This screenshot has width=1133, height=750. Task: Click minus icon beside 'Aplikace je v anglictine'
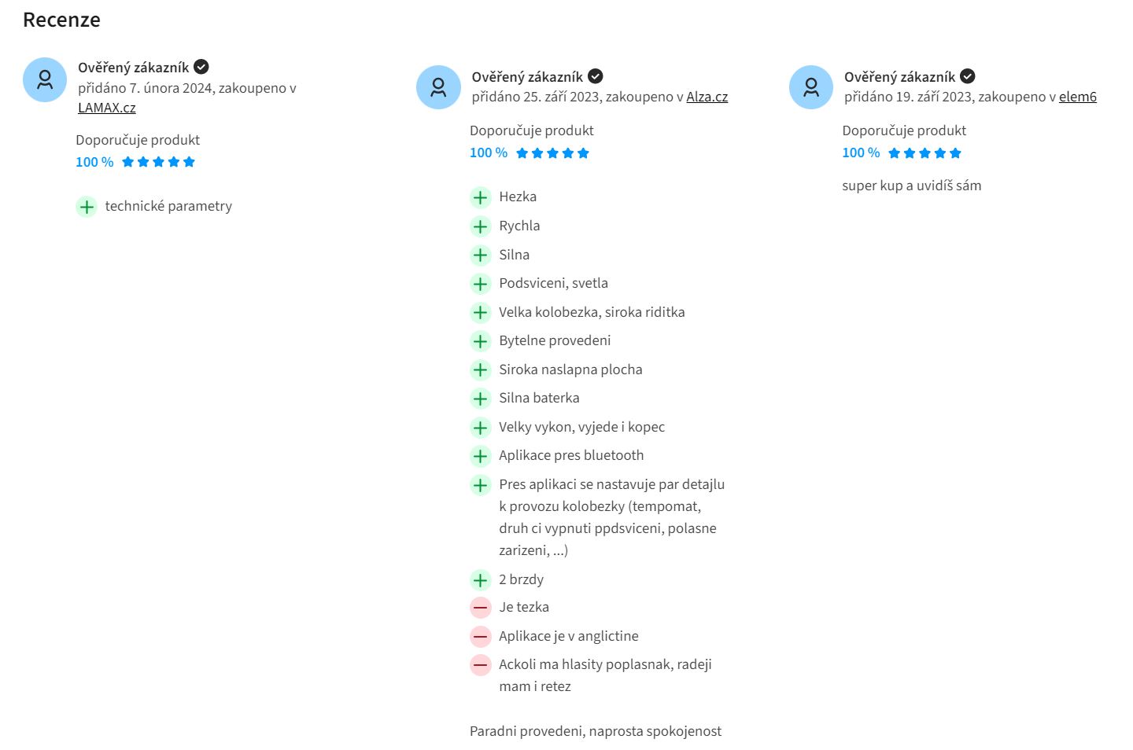click(x=480, y=637)
